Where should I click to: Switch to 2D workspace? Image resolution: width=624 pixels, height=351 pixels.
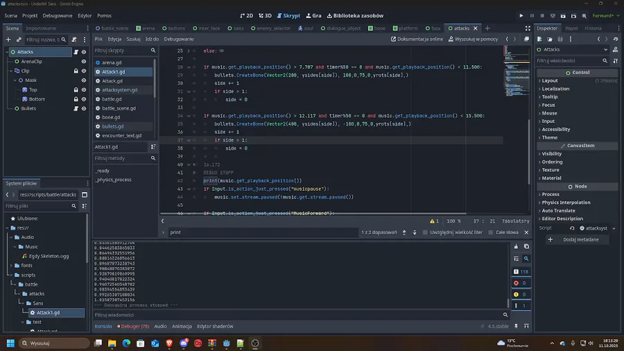click(247, 15)
